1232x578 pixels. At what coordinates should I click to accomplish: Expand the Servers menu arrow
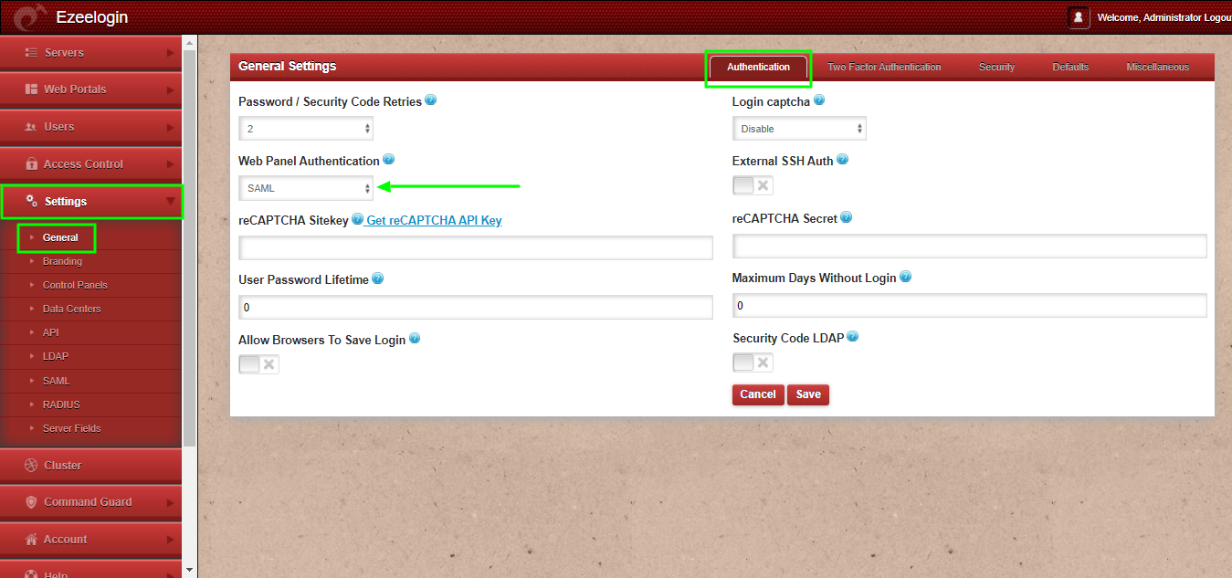tap(170, 53)
